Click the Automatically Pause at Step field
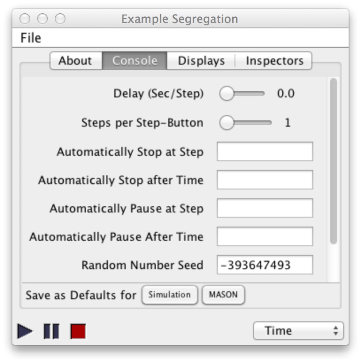This screenshot has width=361, height=363. pyautogui.click(x=265, y=208)
